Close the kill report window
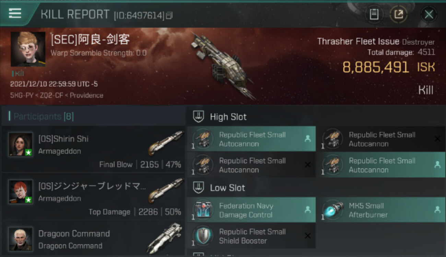Image resolution: width=446 pixels, height=257 pixels. 429,14
